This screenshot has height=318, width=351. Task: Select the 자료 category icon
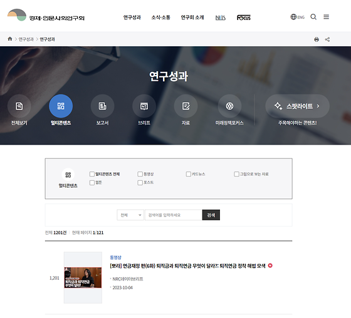(x=186, y=106)
